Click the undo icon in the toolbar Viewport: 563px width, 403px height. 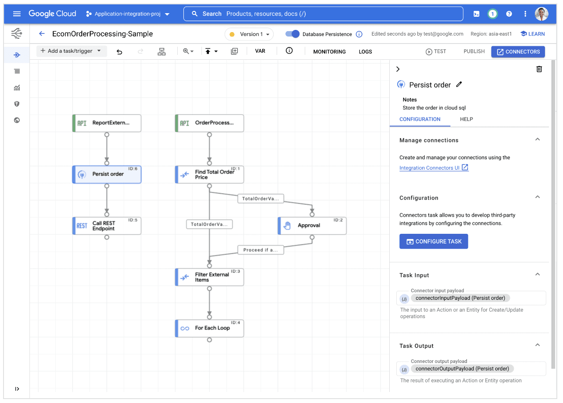click(119, 51)
